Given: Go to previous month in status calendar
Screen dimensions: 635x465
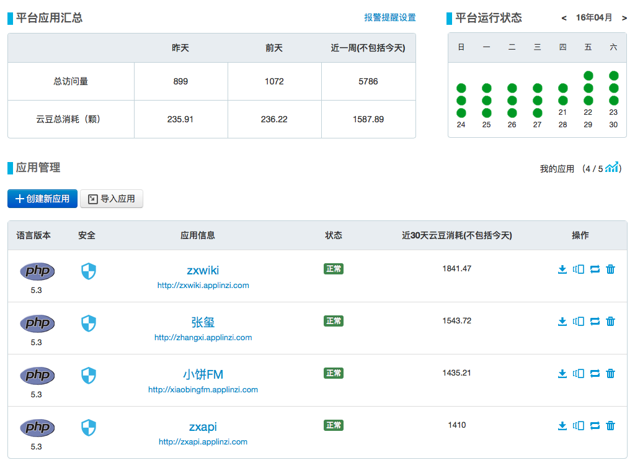Looking at the screenshot, I should [x=564, y=18].
